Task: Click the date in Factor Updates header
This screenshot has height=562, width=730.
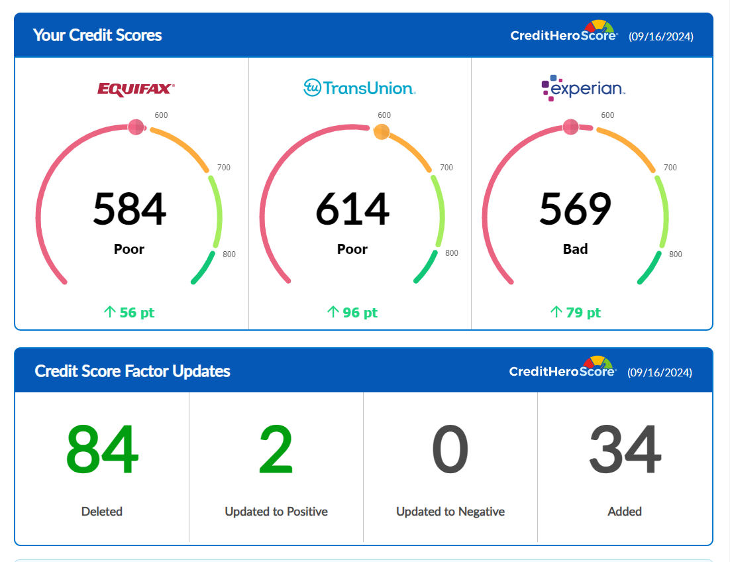Action: click(x=660, y=372)
